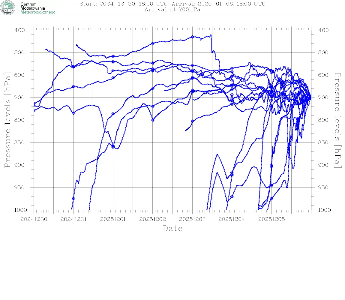Click the trajectory marker near 860 hPa on 20251201
The height and width of the screenshot is (300, 345).
click(113, 146)
